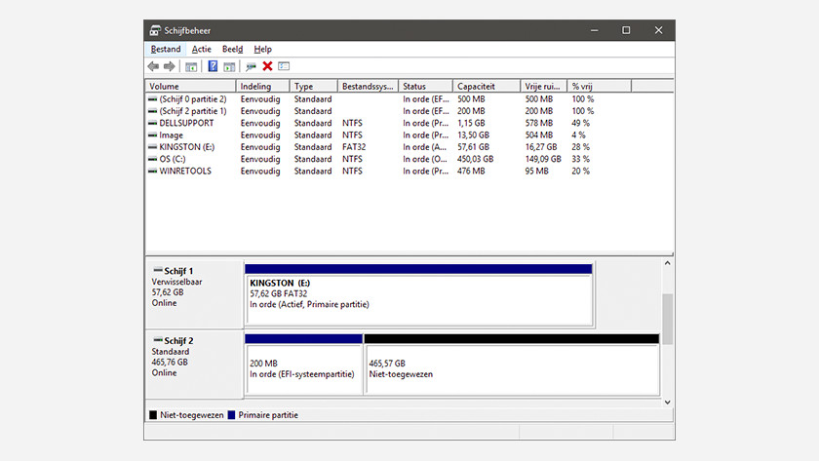Sort by the Volume column header
This screenshot has height=461, width=819.
coord(191,86)
